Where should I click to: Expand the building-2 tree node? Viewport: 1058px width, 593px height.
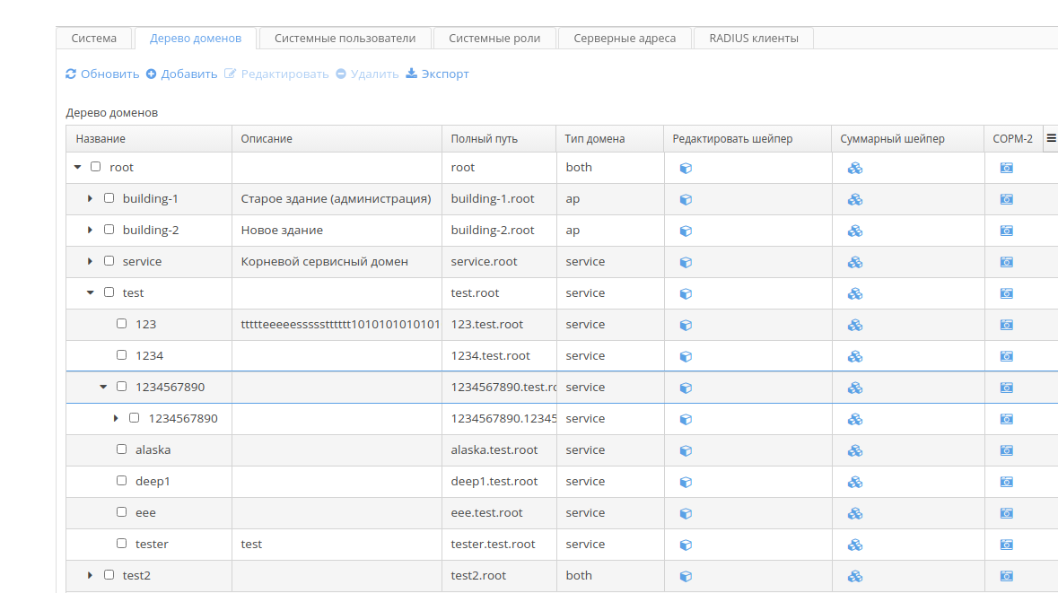click(91, 231)
